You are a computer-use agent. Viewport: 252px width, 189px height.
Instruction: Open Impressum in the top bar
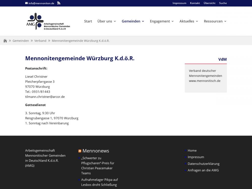[x=179, y=3]
